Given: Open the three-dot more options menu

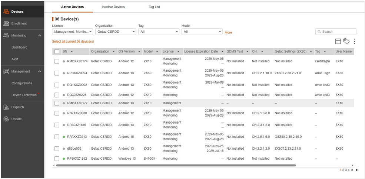Looking at the screenshot, I should pyautogui.click(x=354, y=41).
